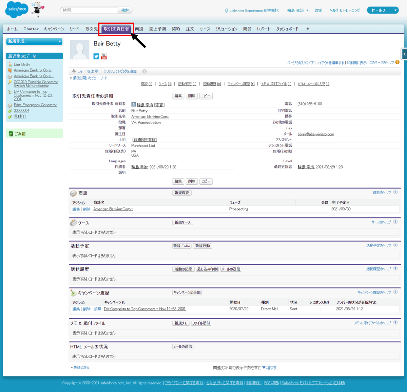Open the 売上予測 tab
407x392 pixels.
157,29
